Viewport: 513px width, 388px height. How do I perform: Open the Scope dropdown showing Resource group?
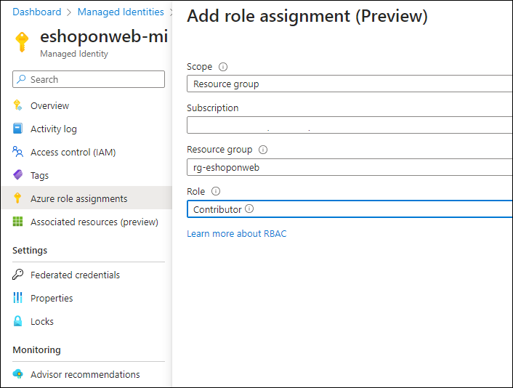click(350, 84)
